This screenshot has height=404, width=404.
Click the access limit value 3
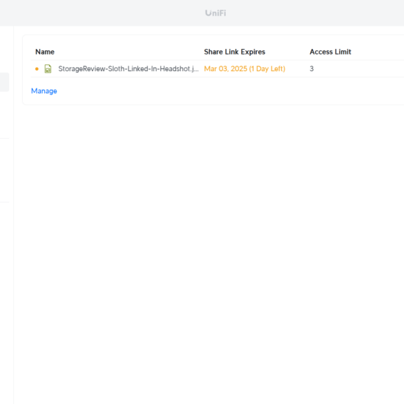[x=311, y=69]
